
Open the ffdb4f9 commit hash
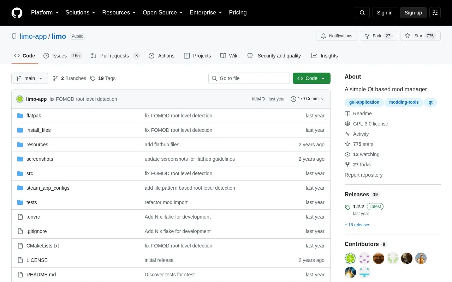[x=258, y=99]
